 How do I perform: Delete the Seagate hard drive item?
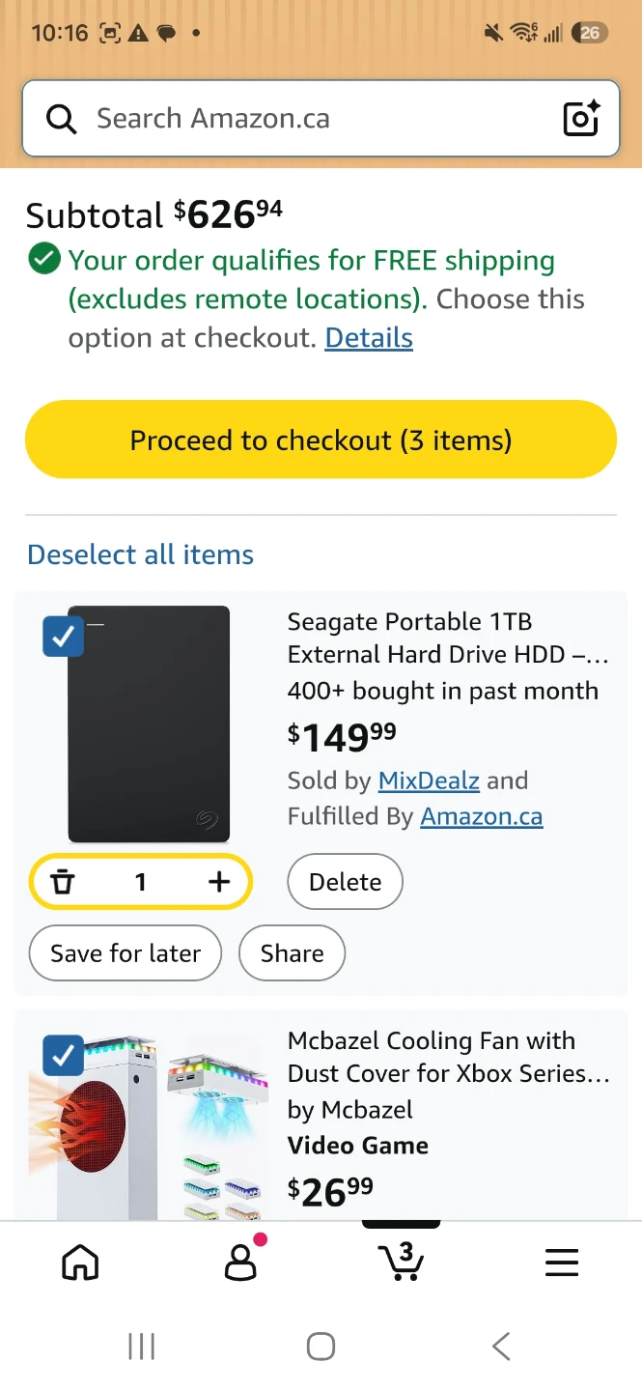pos(346,882)
